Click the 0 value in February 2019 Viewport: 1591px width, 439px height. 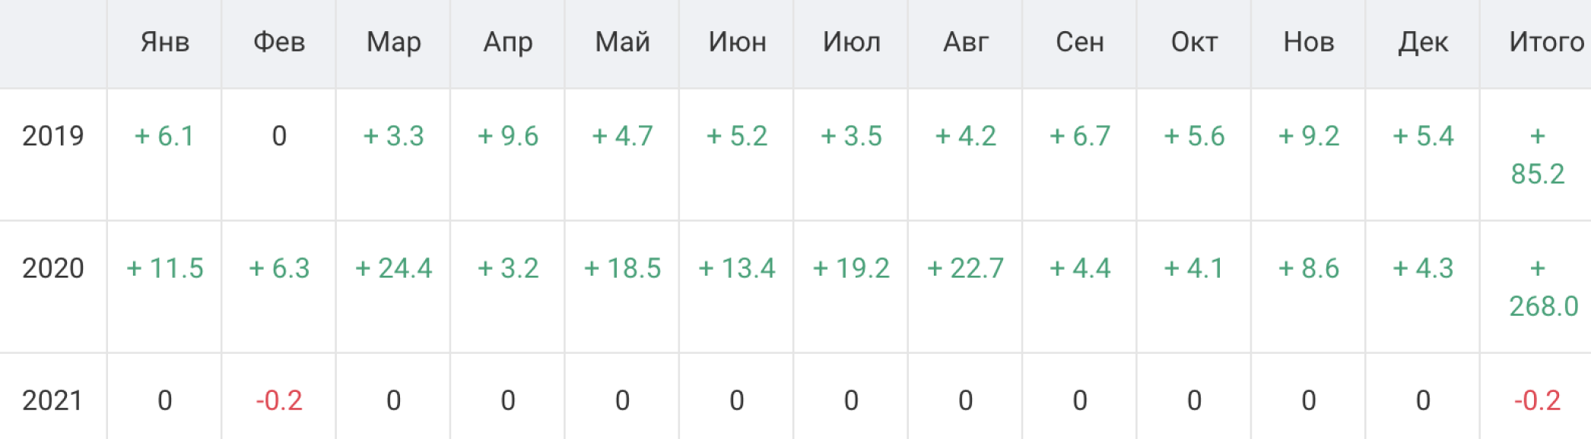[x=279, y=136]
